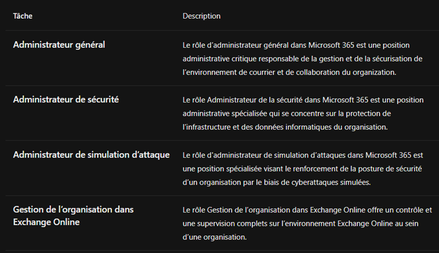Click the Tâche column header
This screenshot has height=253, width=439.
point(23,16)
